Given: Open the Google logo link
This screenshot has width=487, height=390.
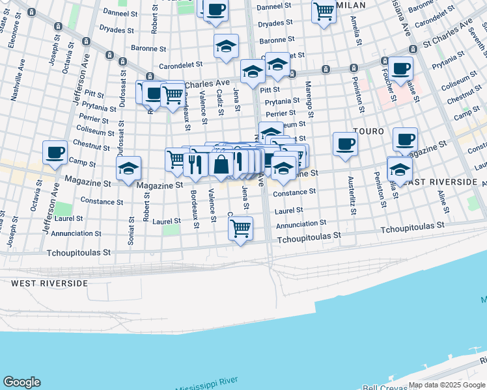Looking at the screenshot, I should click(21, 382).
